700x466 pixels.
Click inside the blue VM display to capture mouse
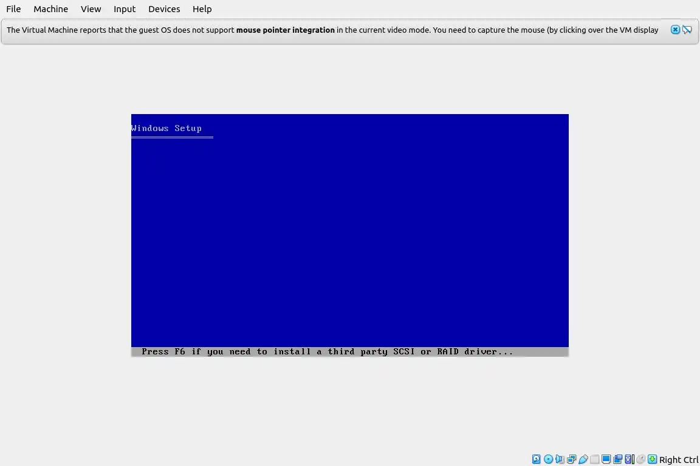click(349, 235)
